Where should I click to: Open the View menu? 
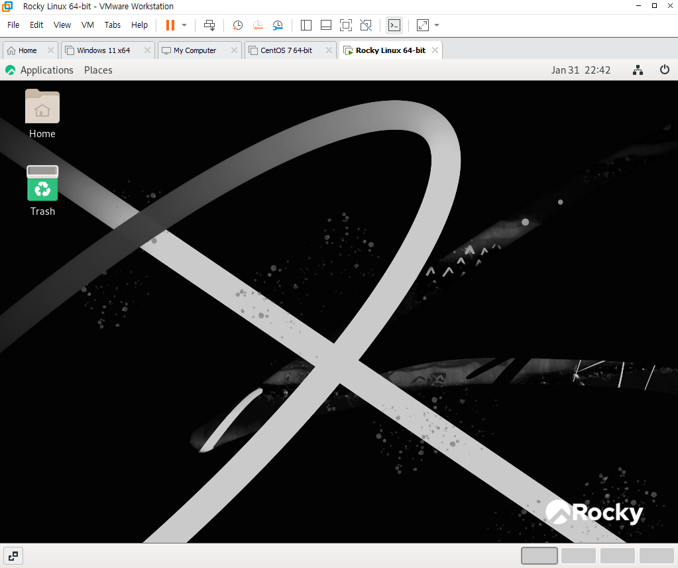pos(62,25)
